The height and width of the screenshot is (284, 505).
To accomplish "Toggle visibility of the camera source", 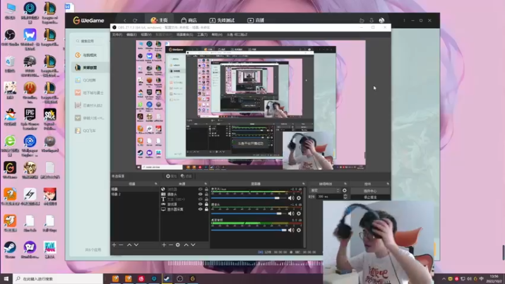I will [200, 194].
